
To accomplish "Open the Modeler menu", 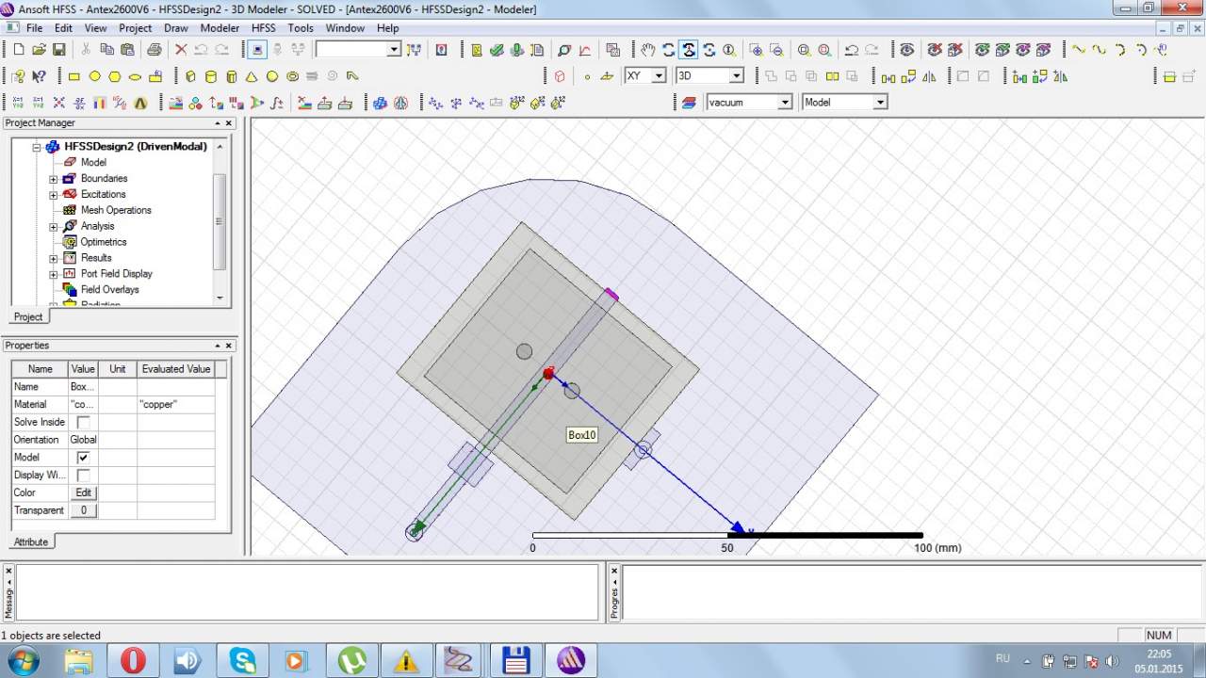I will click(x=220, y=28).
